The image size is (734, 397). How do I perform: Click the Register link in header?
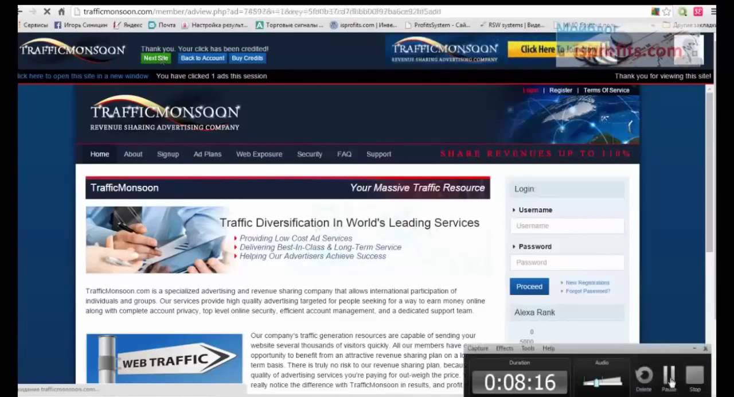tap(561, 90)
